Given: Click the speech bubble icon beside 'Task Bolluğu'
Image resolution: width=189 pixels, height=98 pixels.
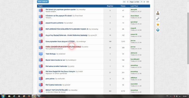Looking at the screenshot, I should pyautogui.click(x=41, y=54).
